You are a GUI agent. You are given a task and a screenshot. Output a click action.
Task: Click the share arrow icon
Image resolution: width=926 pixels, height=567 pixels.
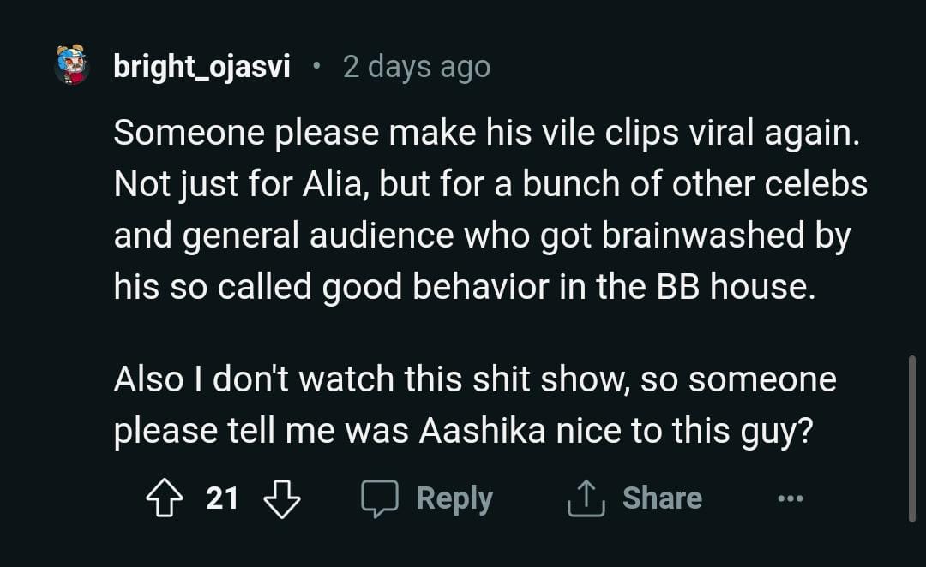pyautogui.click(x=587, y=498)
